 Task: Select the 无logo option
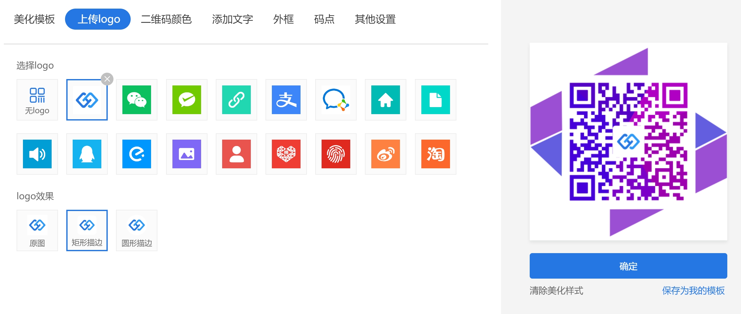pyautogui.click(x=37, y=100)
